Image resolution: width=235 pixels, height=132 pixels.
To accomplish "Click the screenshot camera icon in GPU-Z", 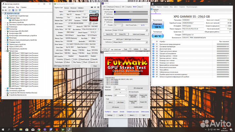I will click(x=92, y=7).
